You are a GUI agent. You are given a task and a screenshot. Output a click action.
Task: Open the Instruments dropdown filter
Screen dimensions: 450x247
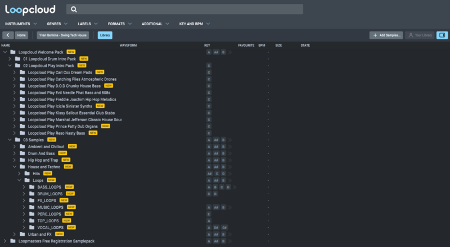pos(21,24)
